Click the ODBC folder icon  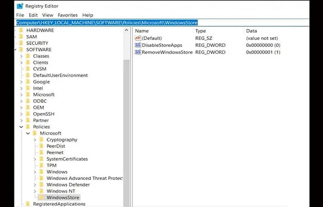pos(28,101)
